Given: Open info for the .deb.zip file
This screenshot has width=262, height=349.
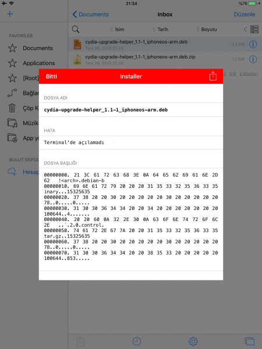Looking at the screenshot, I should pos(253,59).
